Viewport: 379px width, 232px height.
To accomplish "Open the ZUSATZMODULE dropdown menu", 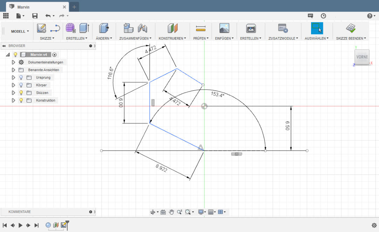I will click(x=283, y=38).
